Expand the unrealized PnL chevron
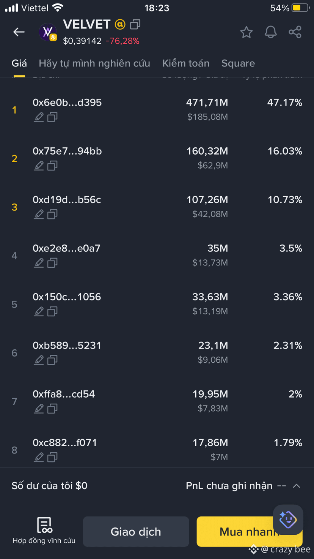 [297, 486]
